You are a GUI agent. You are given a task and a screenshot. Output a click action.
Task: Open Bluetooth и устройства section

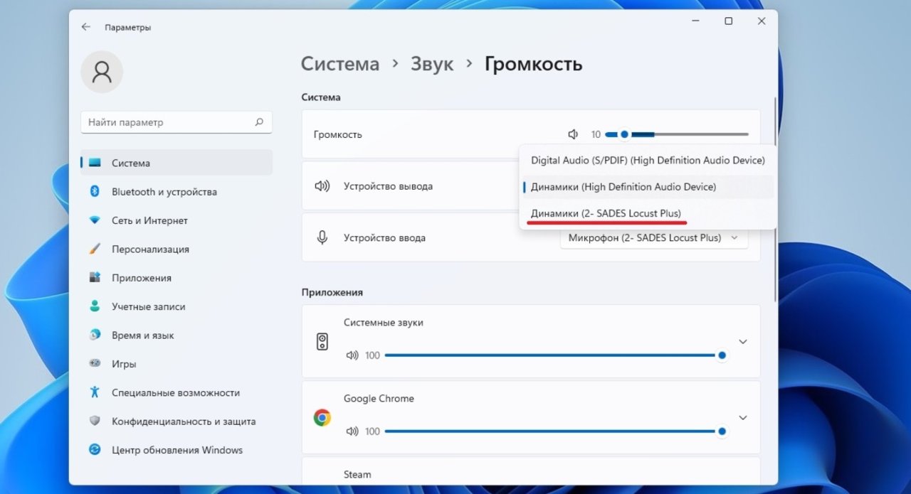(164, 192)
